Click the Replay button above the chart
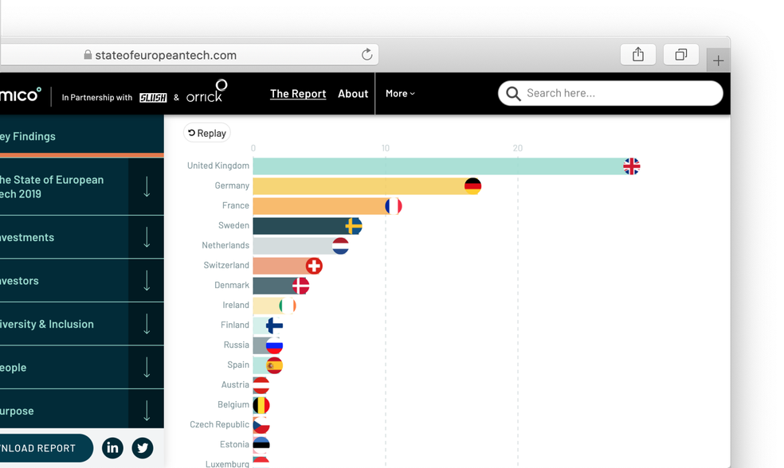 pyautogui.click(x=206, y=133)
